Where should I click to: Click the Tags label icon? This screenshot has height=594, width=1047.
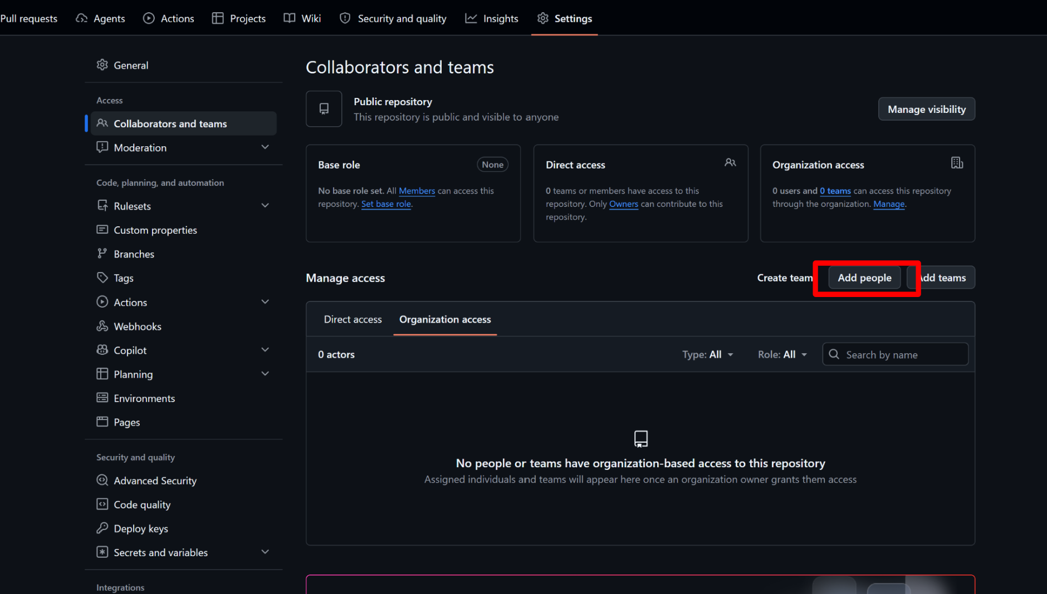[102, 278]
